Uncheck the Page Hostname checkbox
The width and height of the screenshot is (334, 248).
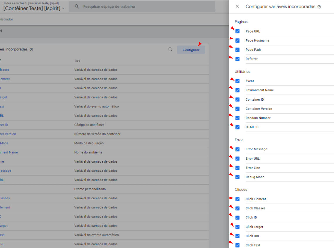point(237,41)
